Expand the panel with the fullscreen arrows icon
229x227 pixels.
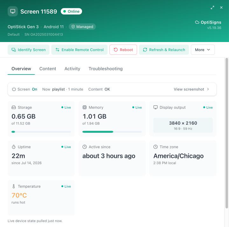[x=212, y=7]
